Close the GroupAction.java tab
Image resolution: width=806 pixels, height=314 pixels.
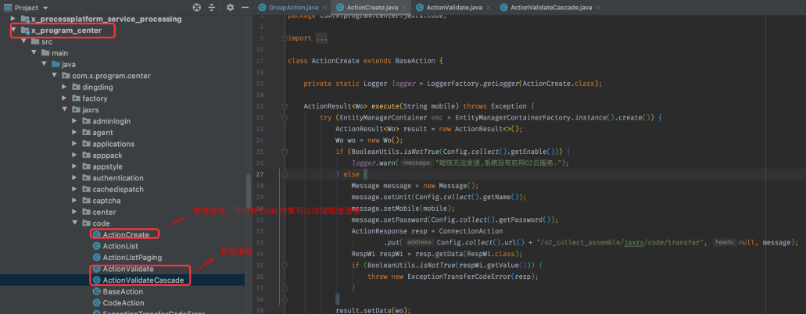(325, 8)
